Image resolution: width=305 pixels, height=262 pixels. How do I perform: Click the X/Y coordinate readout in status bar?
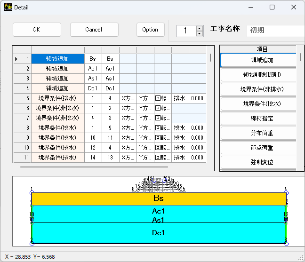(30, 257)
